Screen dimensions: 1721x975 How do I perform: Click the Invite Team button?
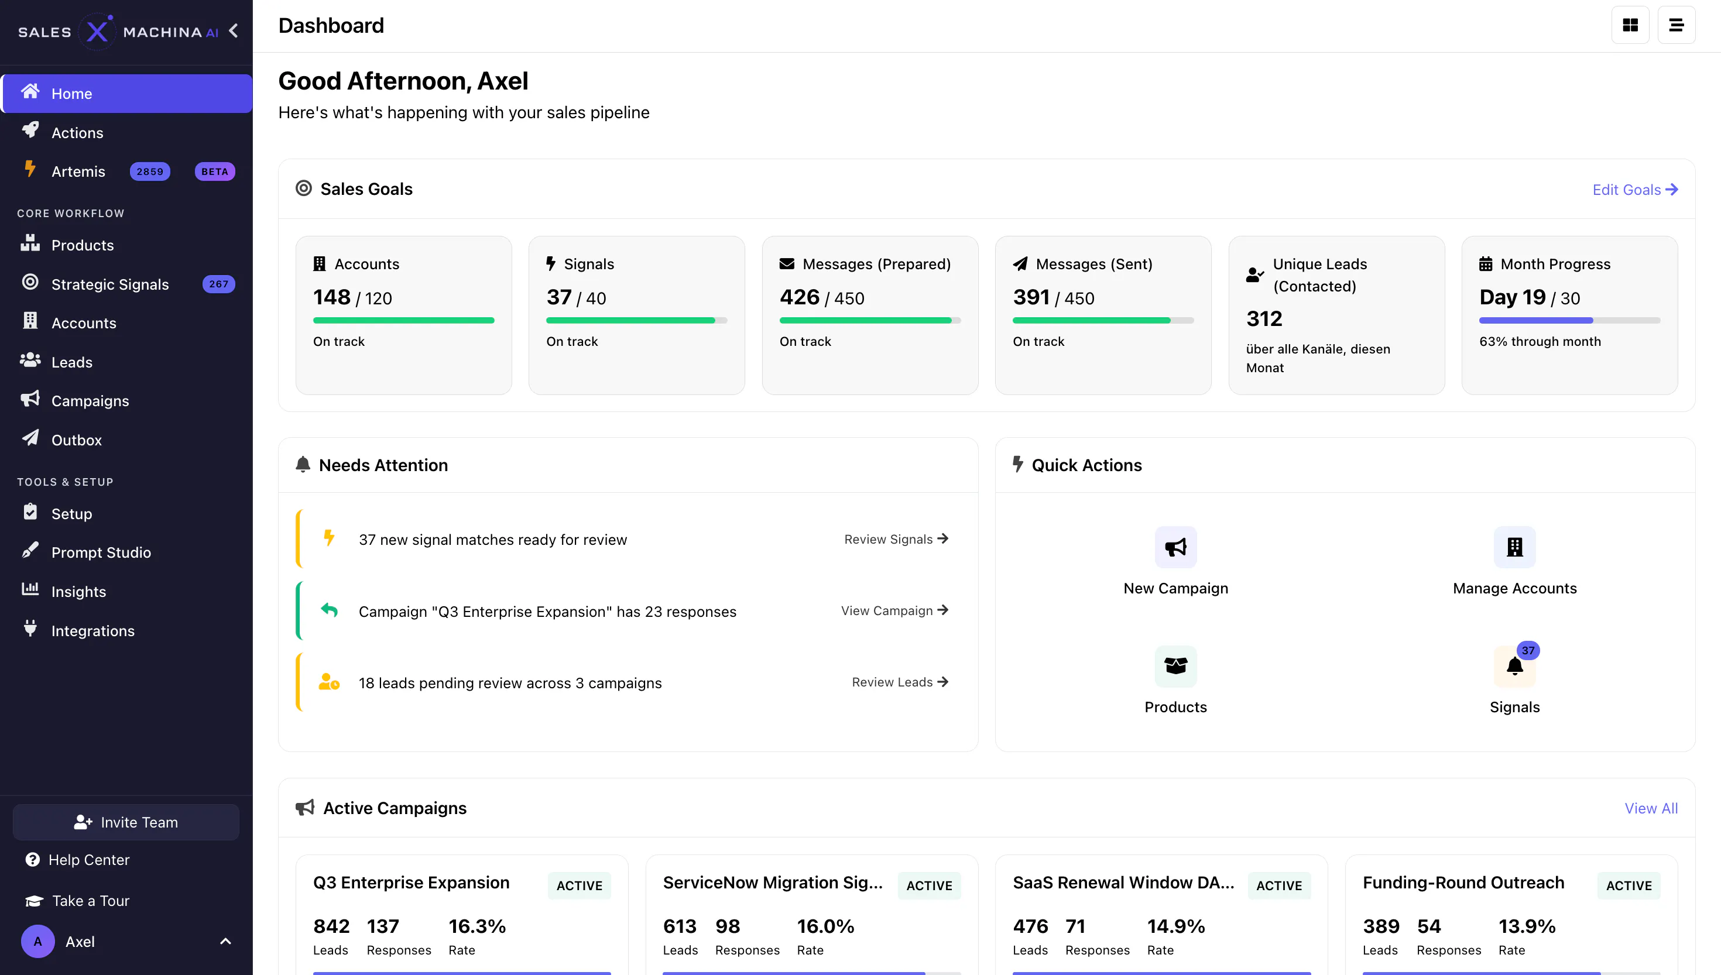point(126,822)
